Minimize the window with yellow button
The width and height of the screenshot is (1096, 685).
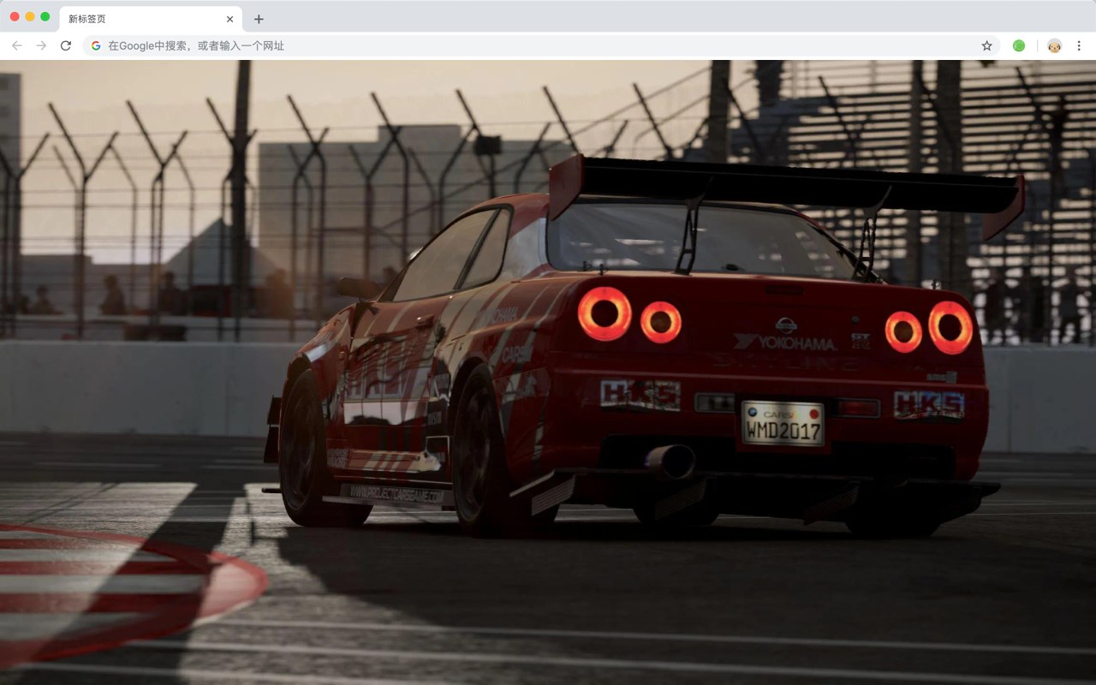point(30,16)
